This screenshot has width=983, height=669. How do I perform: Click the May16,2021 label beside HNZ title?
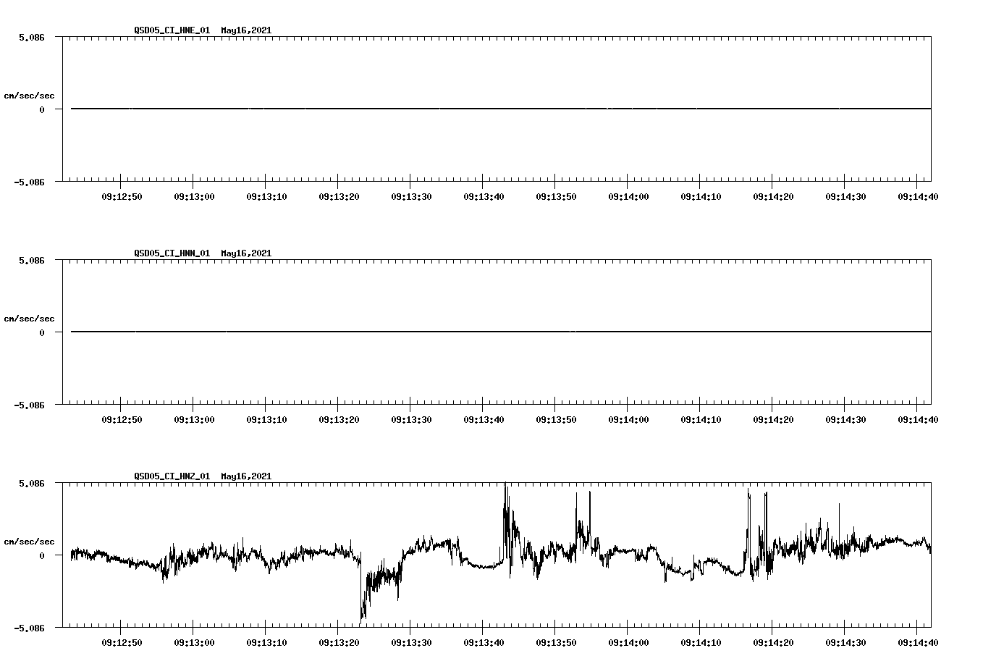(x=245, y=476)
